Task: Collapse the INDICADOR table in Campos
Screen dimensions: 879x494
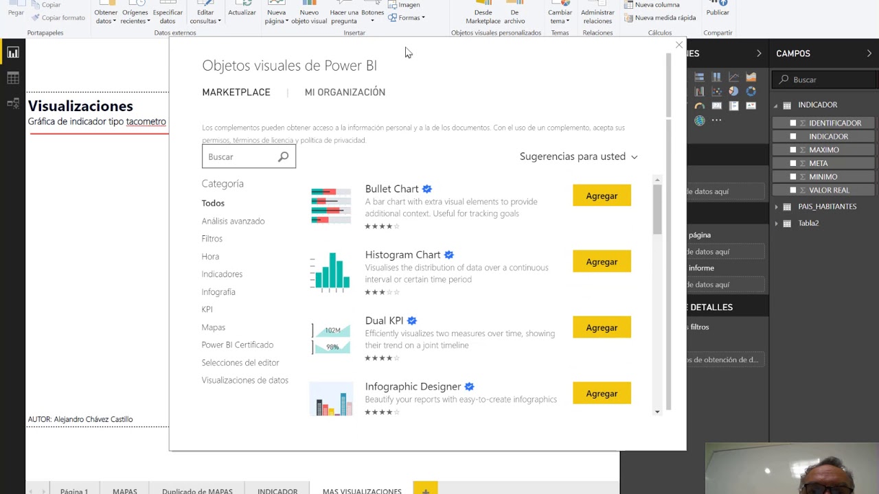Action: tap(777, 105)
